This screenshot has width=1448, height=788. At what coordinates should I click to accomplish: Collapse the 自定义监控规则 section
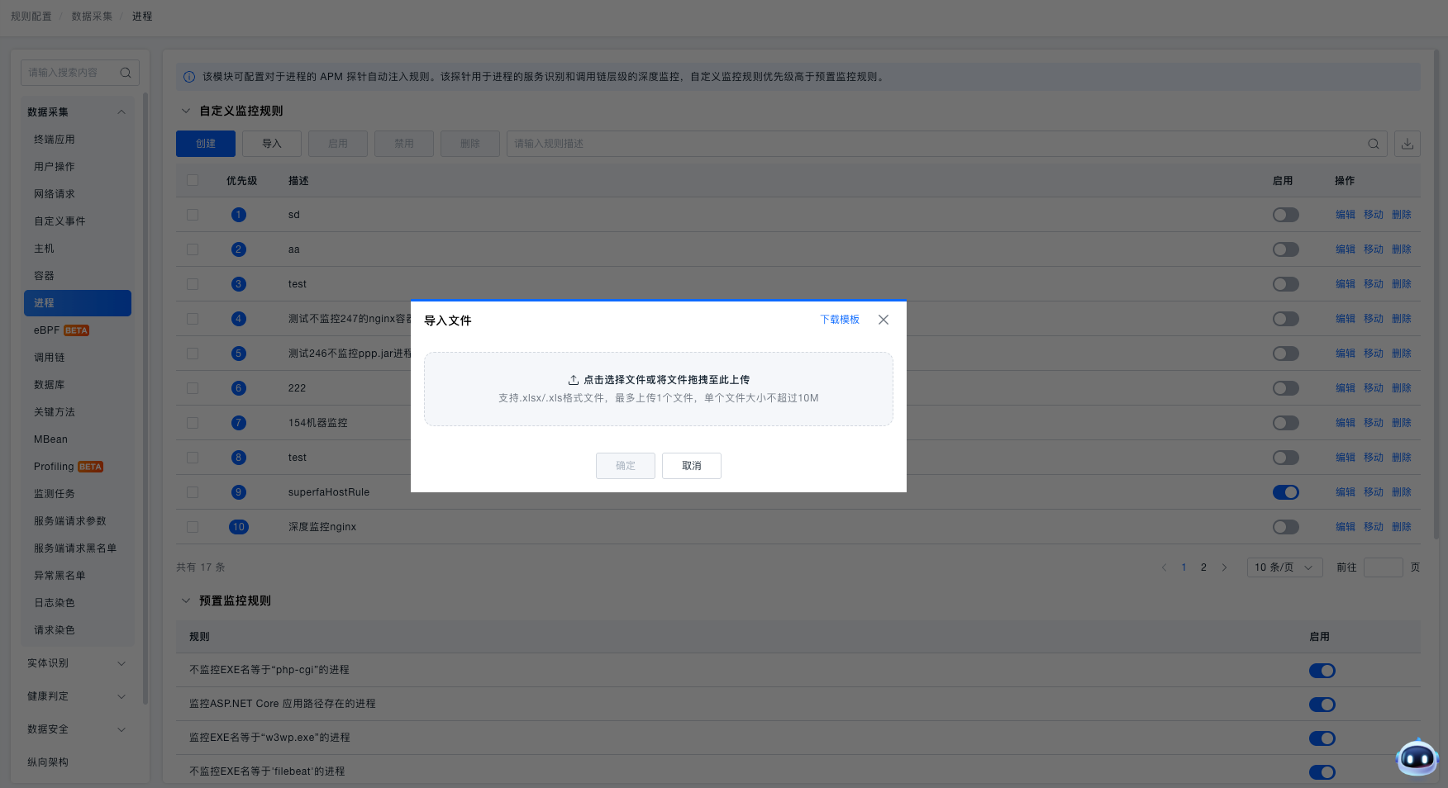pyautogui.click(x=186, y=111)
